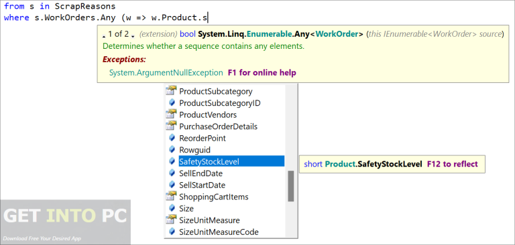Choose ProductVendors from the autocomplete list

[208, 114]
